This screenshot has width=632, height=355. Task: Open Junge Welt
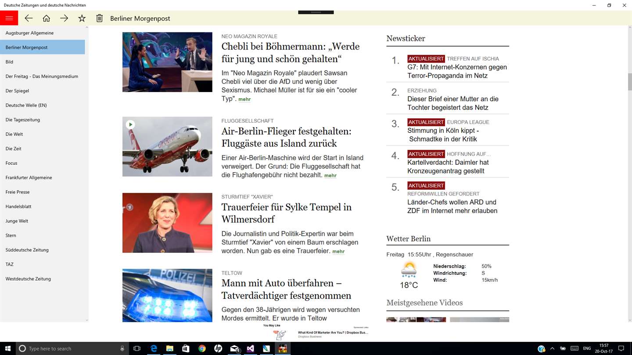[x=43, y=221]
